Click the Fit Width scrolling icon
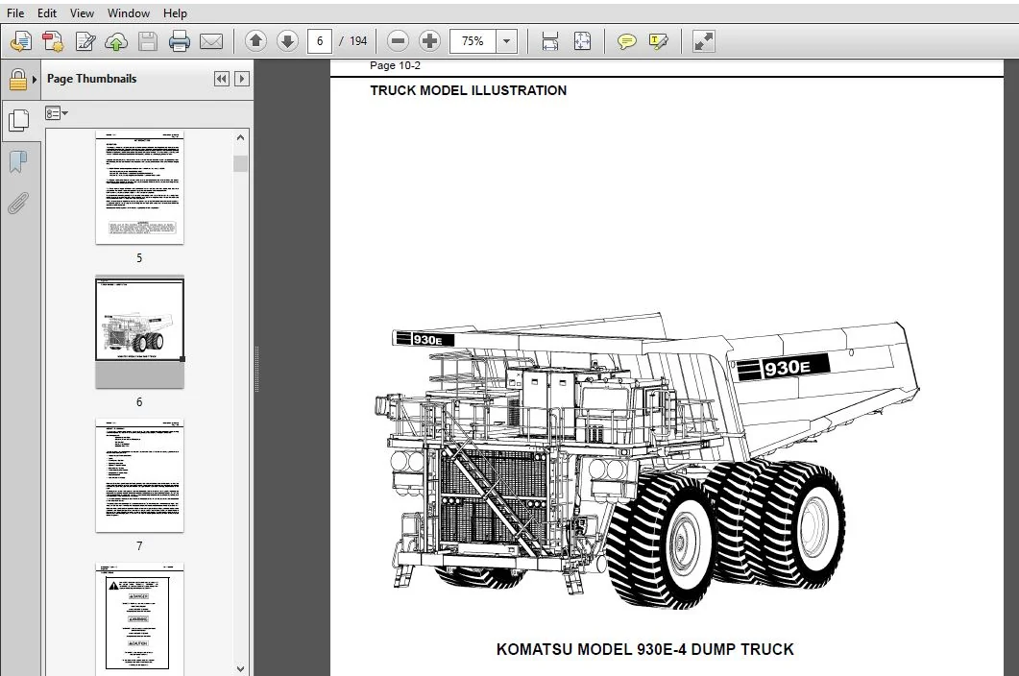The image size is (1019, 676). (549, 41)
